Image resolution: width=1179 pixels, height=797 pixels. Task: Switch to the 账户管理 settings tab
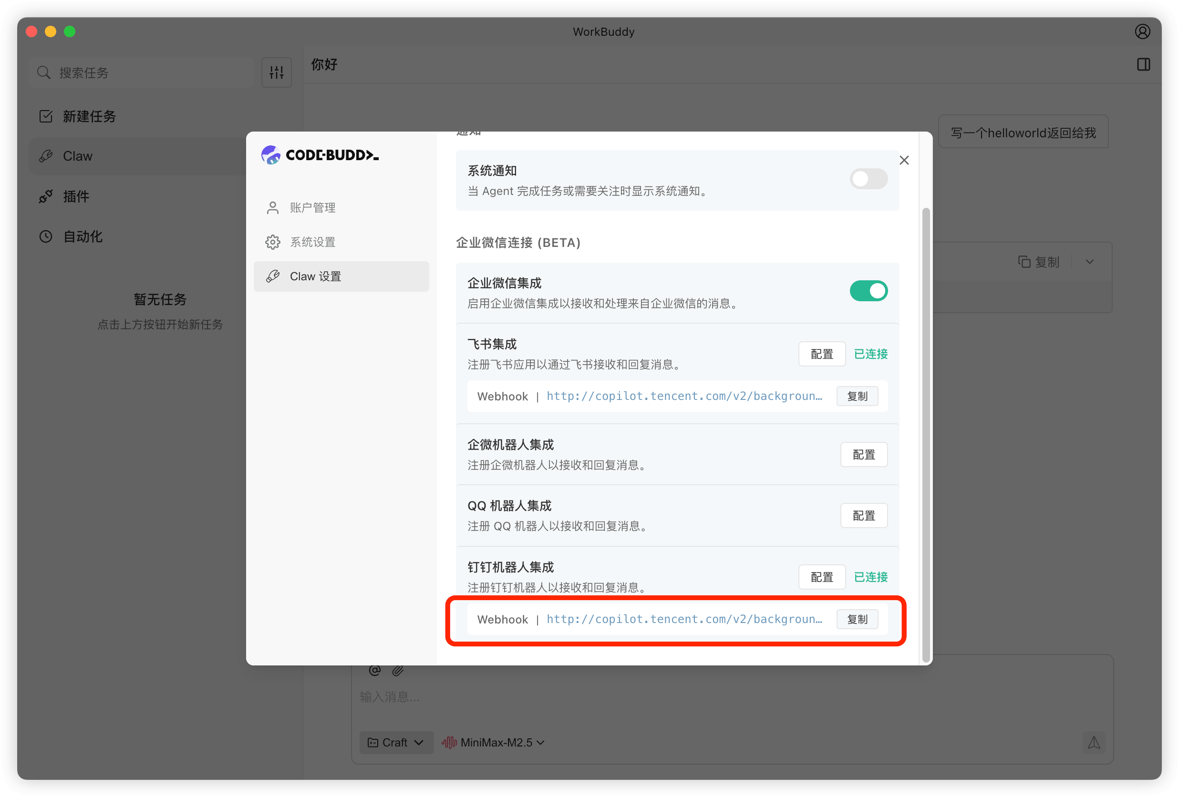point(312,207)
